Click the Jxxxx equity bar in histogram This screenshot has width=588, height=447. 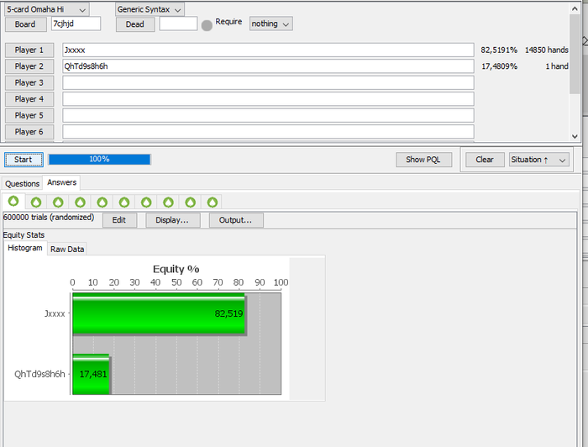159,313
